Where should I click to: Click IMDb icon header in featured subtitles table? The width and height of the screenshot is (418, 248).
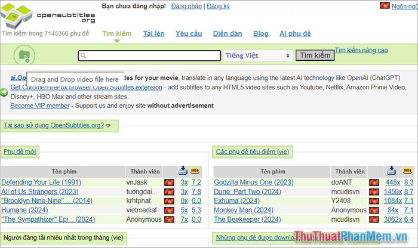(x=408, y=171)
